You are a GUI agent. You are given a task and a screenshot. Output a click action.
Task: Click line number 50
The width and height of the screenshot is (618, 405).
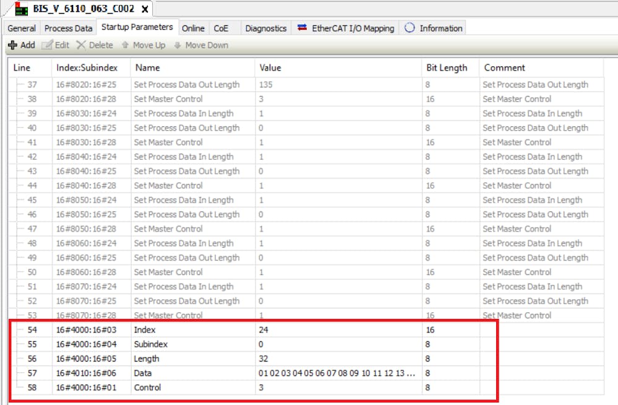(x=32, y=272)
